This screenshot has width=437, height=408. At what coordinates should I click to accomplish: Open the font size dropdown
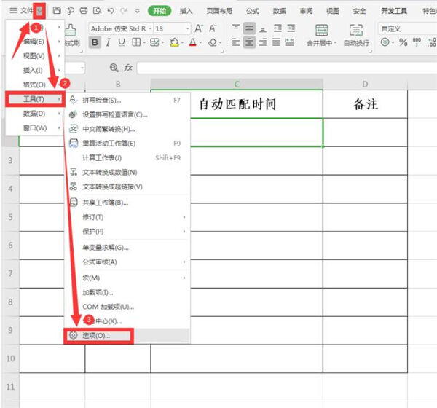(x=188, y=28)
